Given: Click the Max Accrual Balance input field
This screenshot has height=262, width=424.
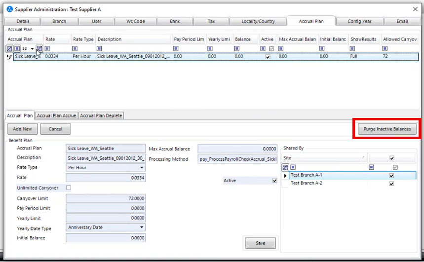Looking at the screenshot, I should coord(237,149).
